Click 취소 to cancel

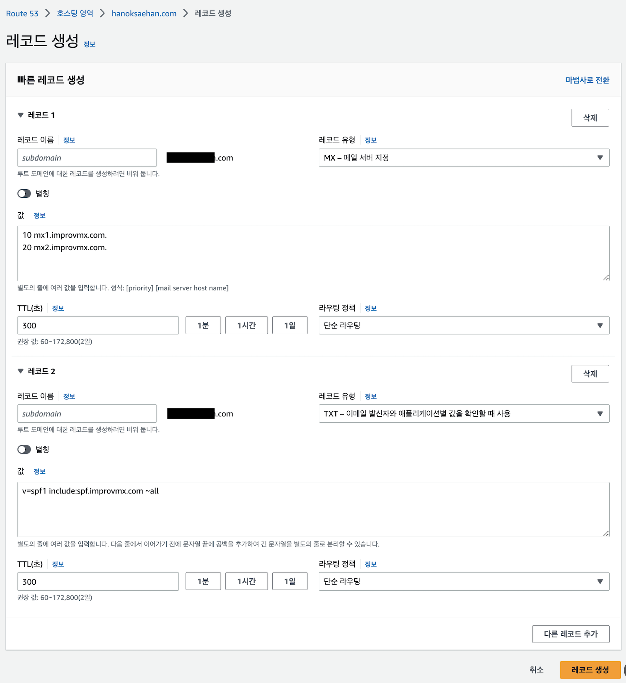tap(536, 670)
